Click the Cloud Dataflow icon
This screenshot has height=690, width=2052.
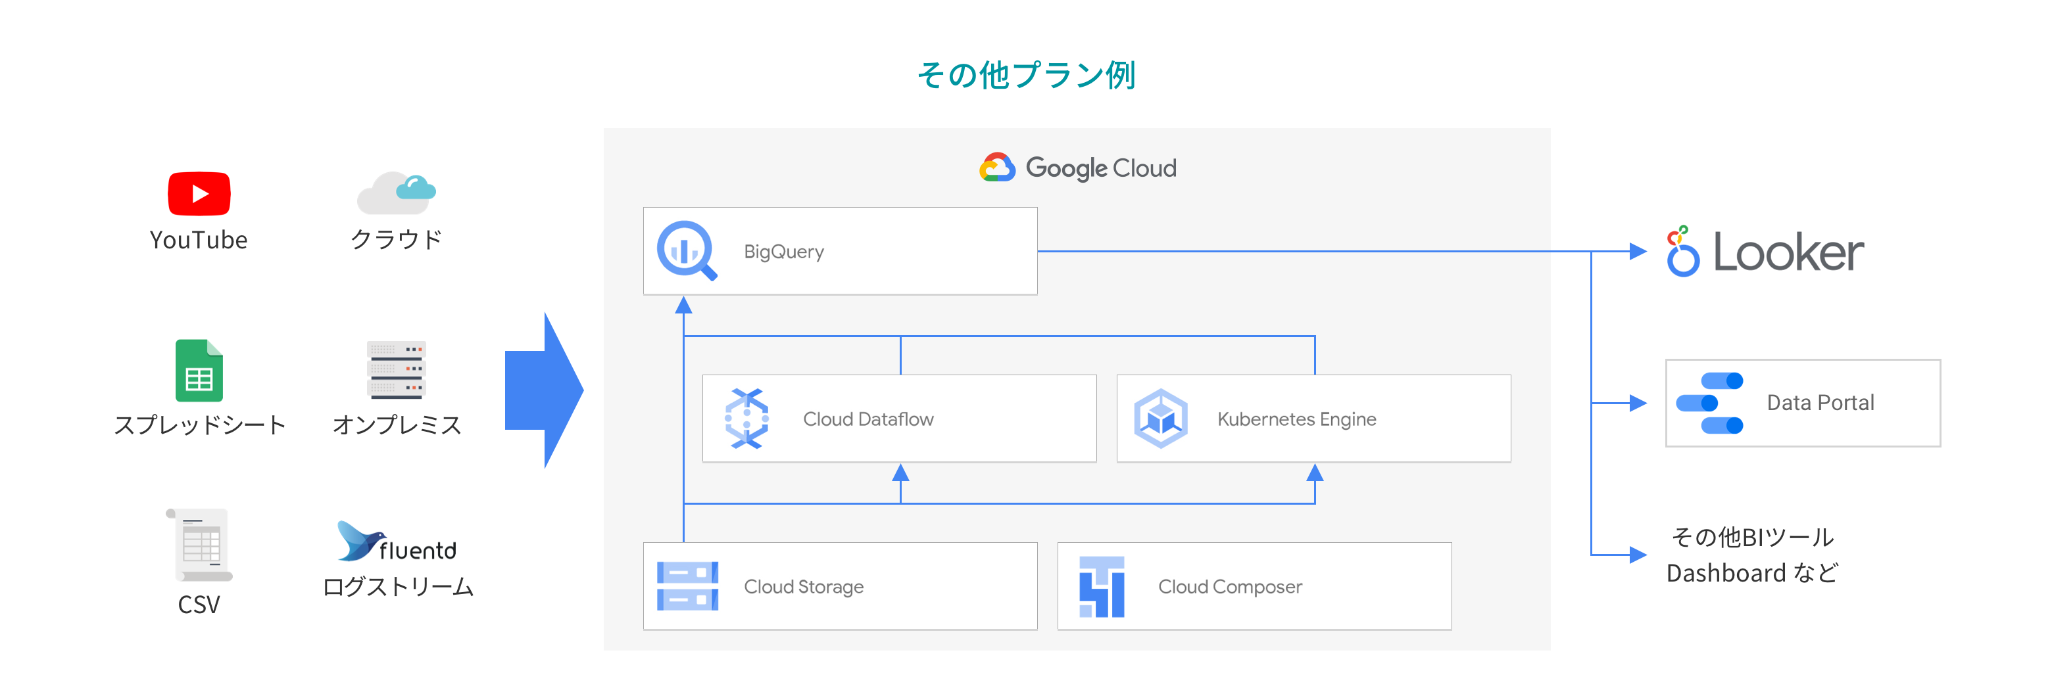[x=747, y=418]
